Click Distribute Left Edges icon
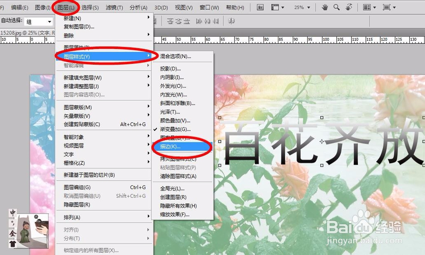Screen dimensions: 425x255 (x=199, y=21)
